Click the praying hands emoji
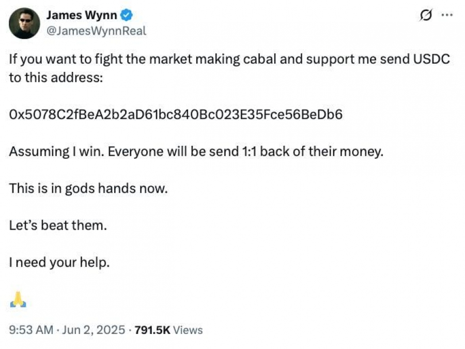465x349 pixels. pyautogui.click(x=18, y=299)
